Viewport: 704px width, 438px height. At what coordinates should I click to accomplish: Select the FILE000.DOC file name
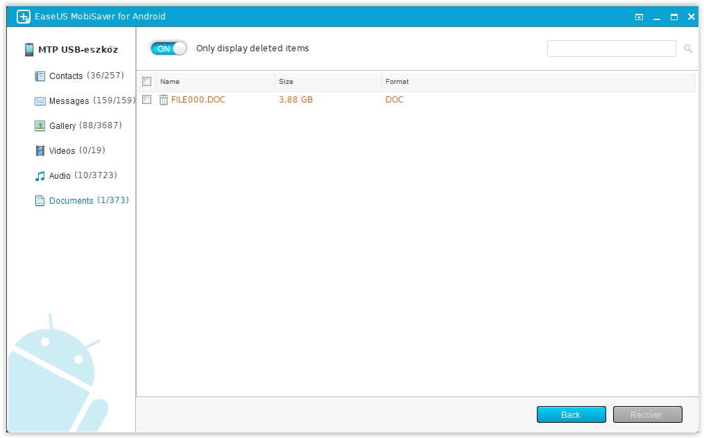(198, 100)
